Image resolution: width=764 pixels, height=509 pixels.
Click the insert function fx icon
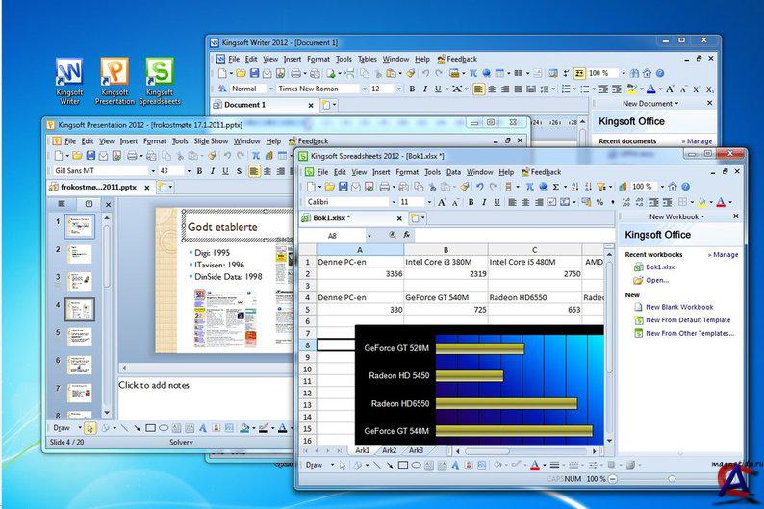pyautogui.click(x=407, y=235)
